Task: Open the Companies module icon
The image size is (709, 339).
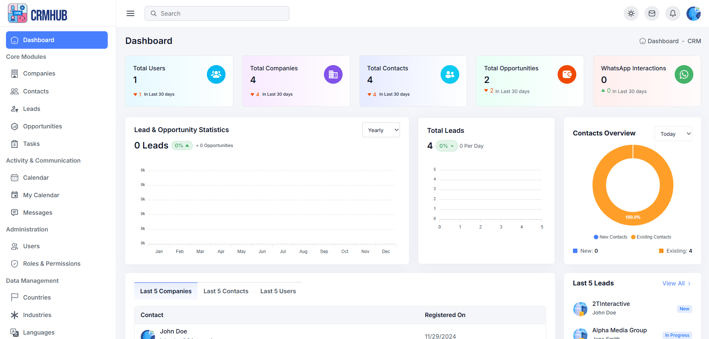Action: tap(14, 73)
